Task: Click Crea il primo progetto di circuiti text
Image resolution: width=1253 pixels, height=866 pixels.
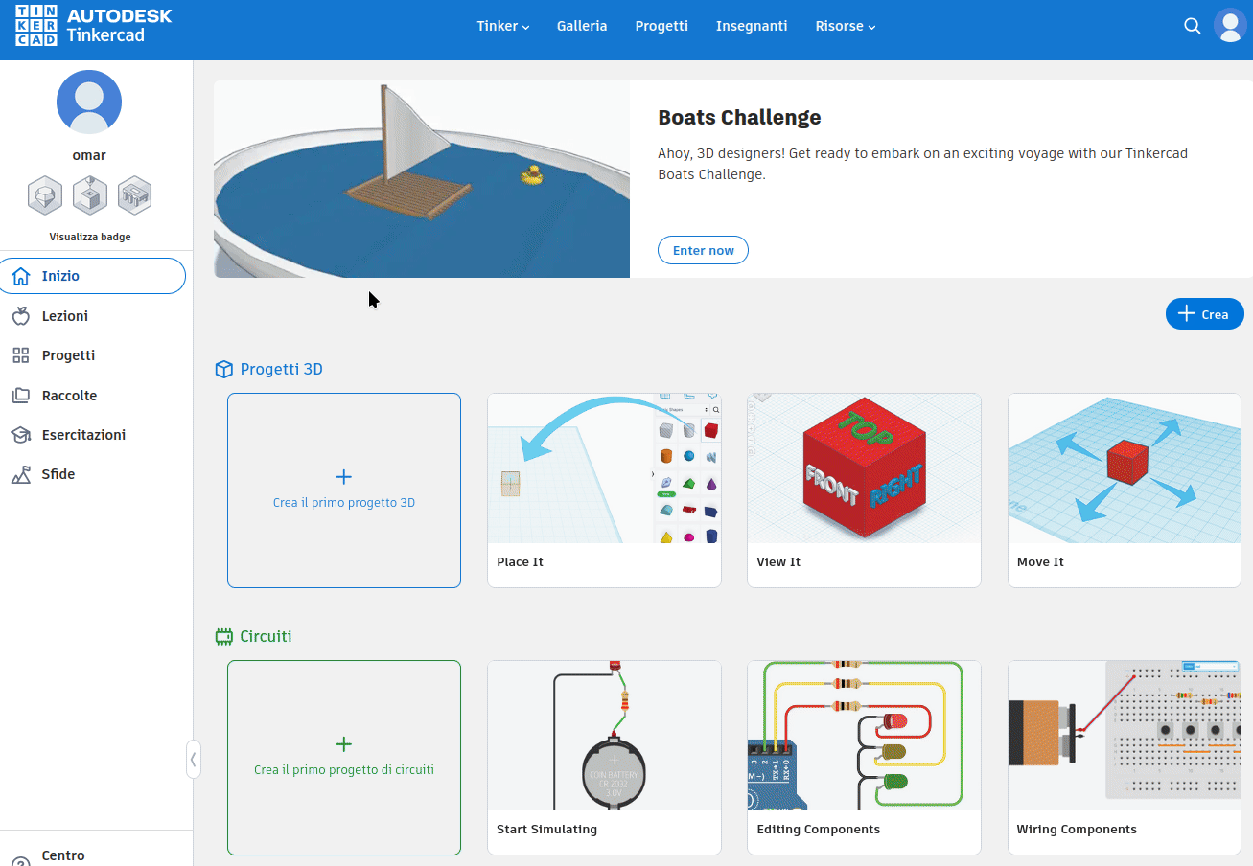Action: coord(344,769)
